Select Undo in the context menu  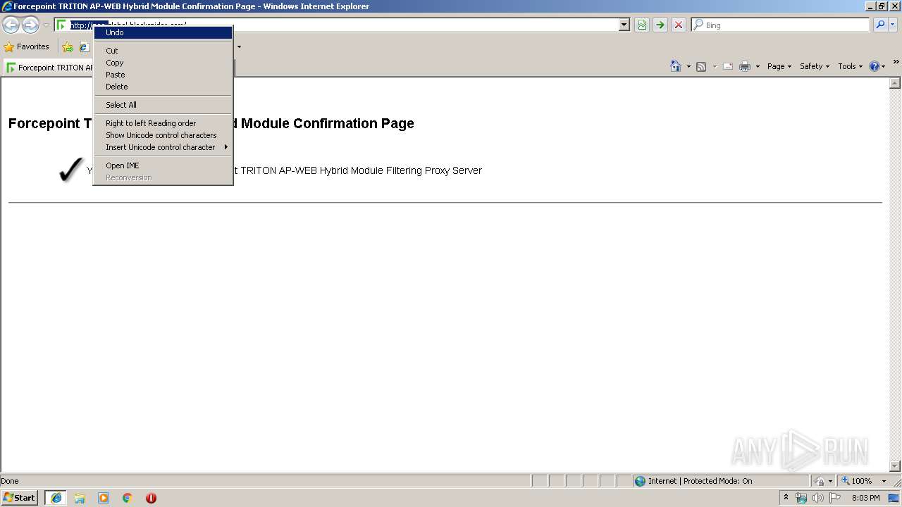[x=163, y=32]
